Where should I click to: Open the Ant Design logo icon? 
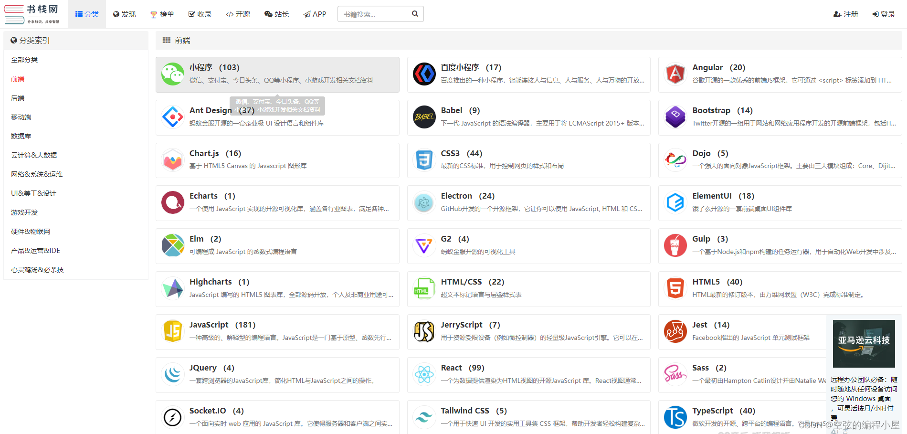(x=173, y=117)
